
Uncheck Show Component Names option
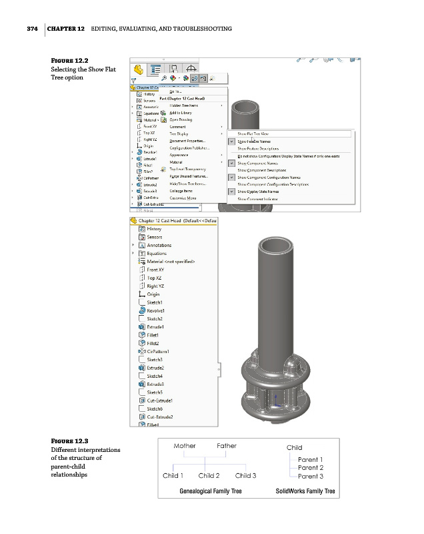tap(231, 162)
